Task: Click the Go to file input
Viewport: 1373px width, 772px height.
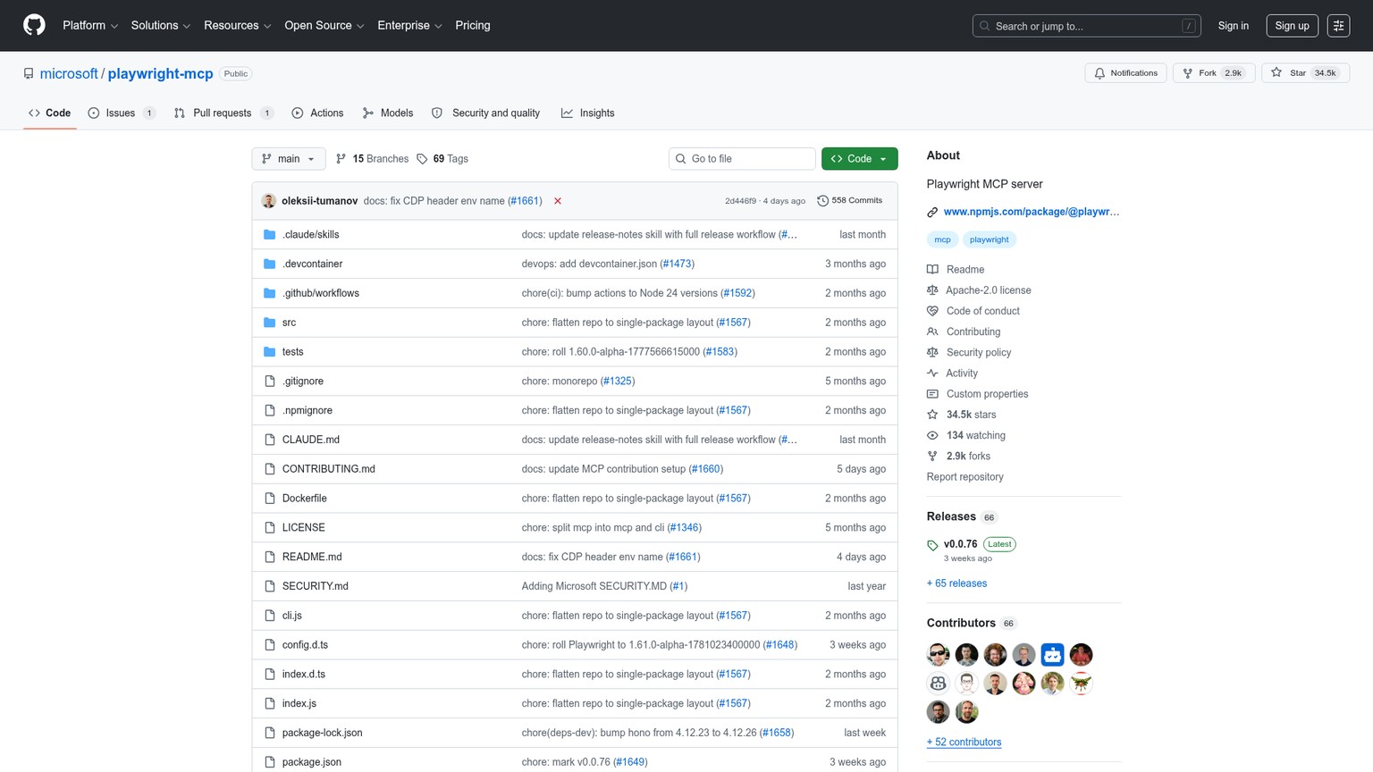Action: click(742, 159)
